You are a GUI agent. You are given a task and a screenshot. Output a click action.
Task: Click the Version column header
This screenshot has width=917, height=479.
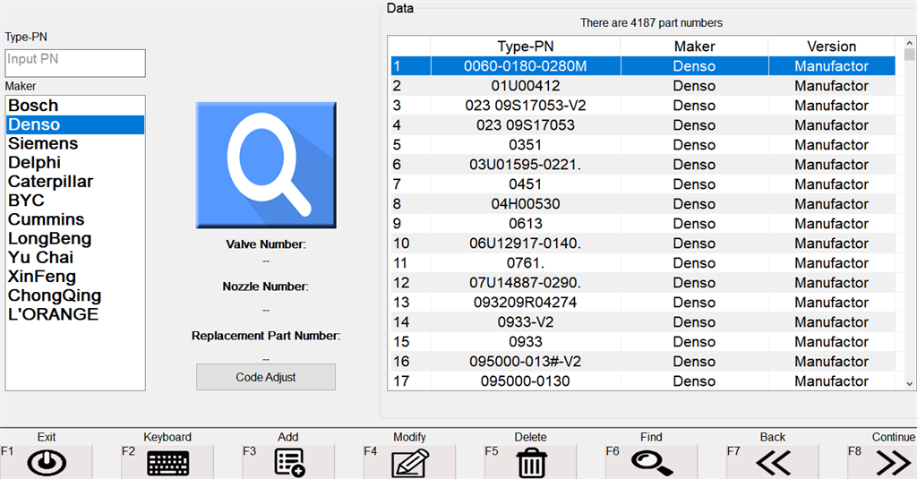[831, 46]
